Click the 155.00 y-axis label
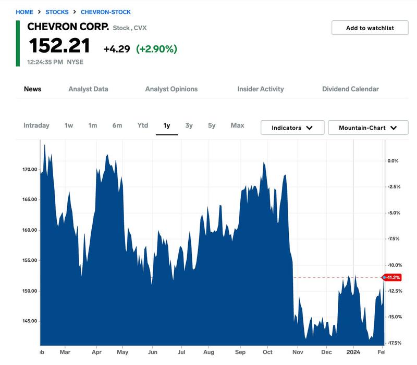The width and height of the screenshot is (417, 365). pyautogui.click(x=30, y=260)
